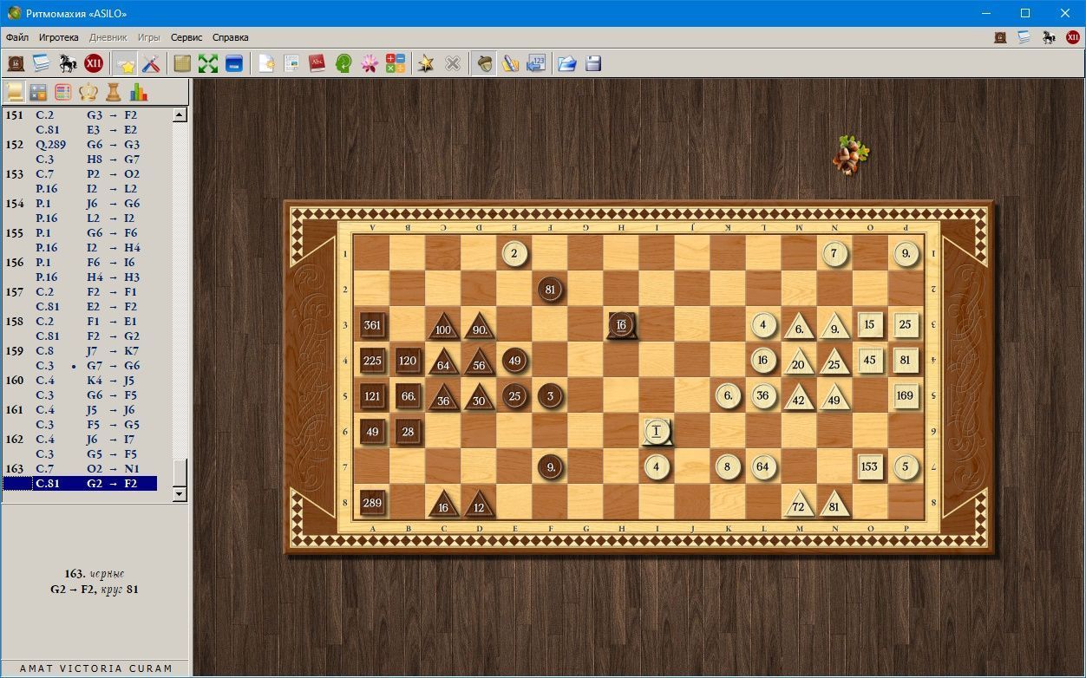Select the bar chart statistics tab icon
This screenshot has width=1086, height=678.
pyautogui.click(x=139, y=92)
